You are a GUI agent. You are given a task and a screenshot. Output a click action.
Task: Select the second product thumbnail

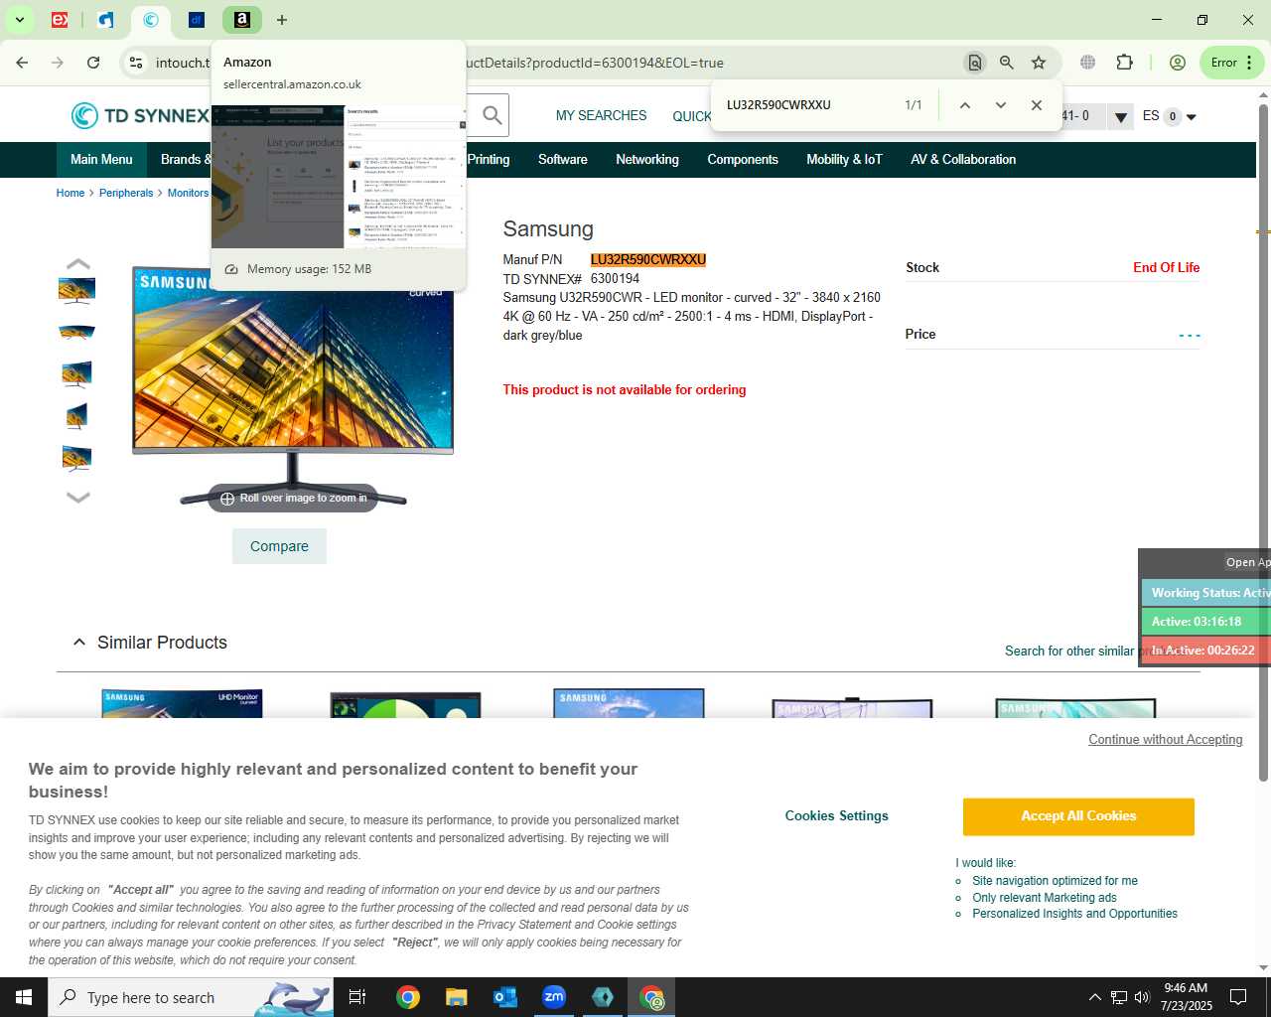(76, 333)
